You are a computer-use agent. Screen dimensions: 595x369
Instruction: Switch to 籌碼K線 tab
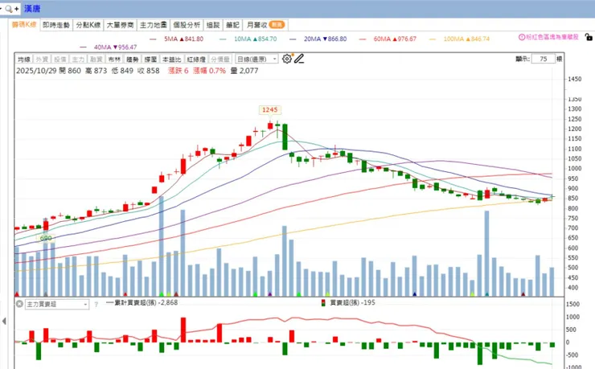[24, 25]
